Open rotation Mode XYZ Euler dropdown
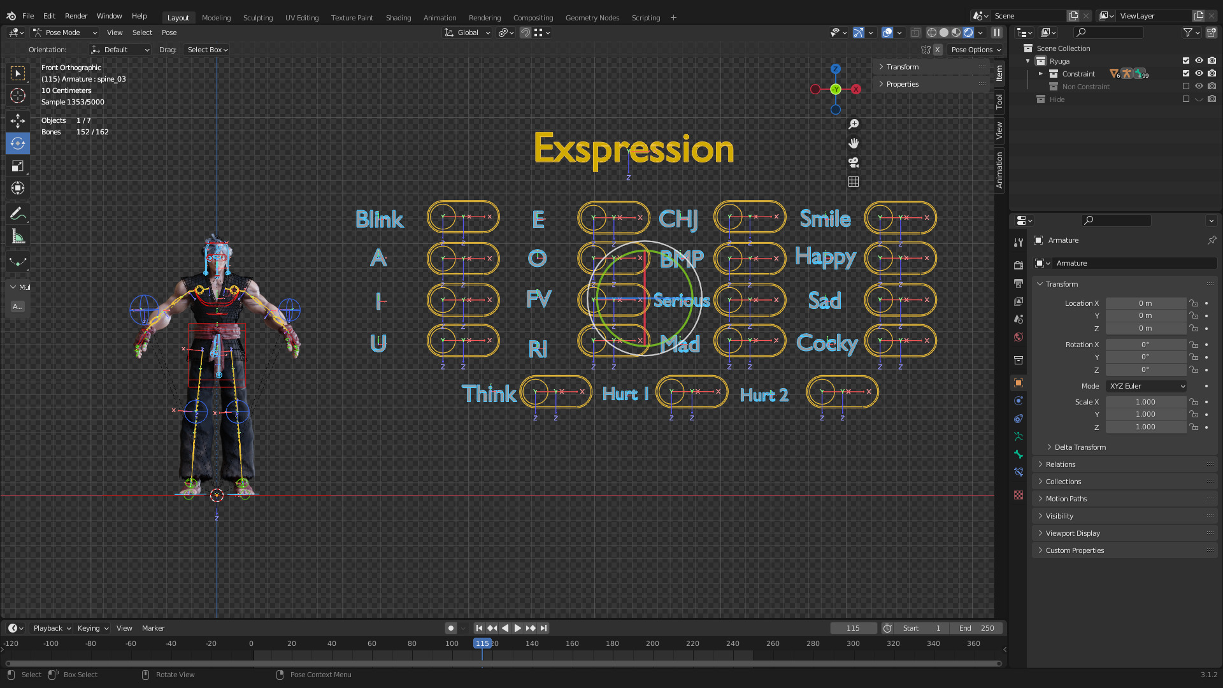The width and height of the screenshot is (1223, 688). pos(1147,386)
